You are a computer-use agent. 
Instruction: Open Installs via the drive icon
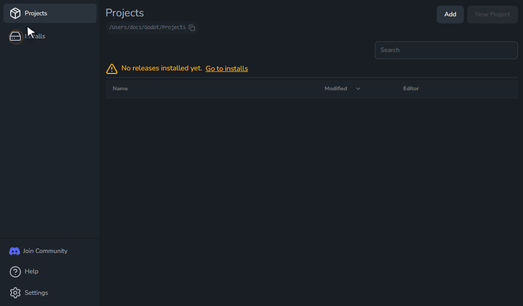coord(15,37)
